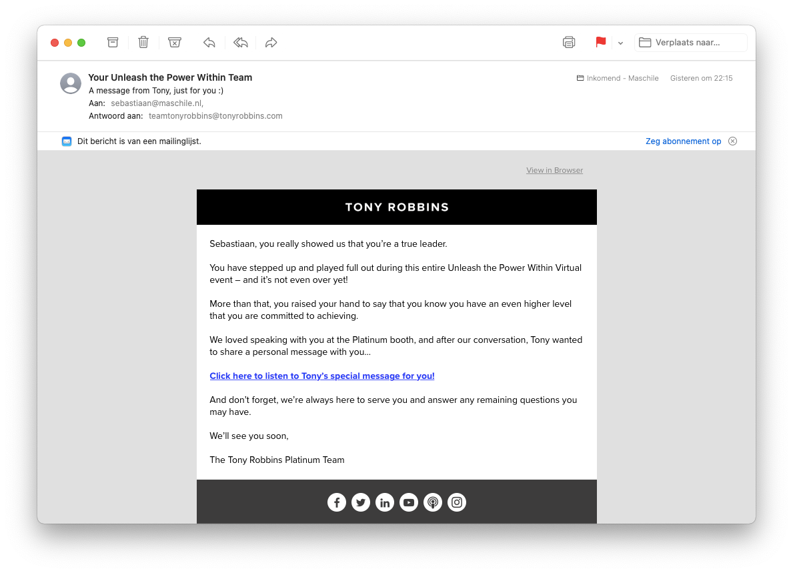Click link to Tony's special message
The height and width of the screenshot is (573, 793).
pyautogui.click(x=322, y=376)
